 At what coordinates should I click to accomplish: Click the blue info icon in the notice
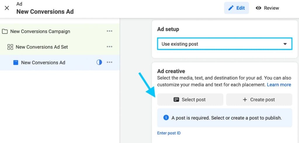point(166,118)
